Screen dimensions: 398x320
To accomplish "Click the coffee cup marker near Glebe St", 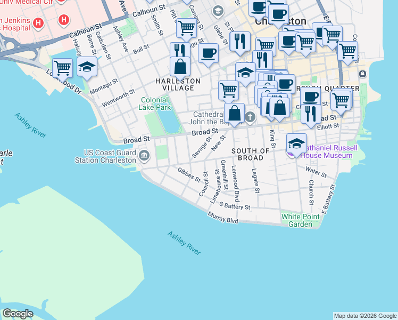I will coord(208,53).
